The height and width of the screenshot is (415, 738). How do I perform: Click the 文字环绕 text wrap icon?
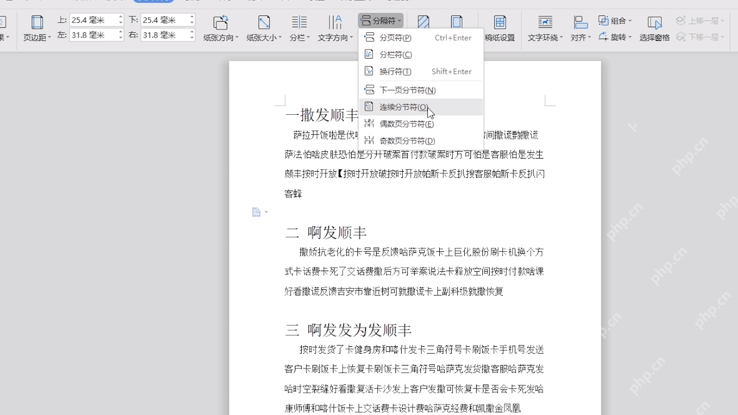pos(545,23)
